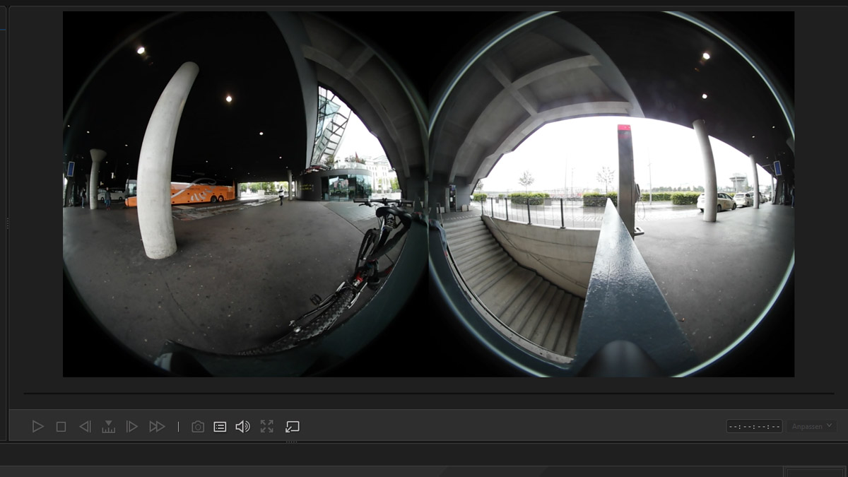This screenshot has height=477, width=848.
Task: Step back to the previous frame
Action: click(85, 427)
